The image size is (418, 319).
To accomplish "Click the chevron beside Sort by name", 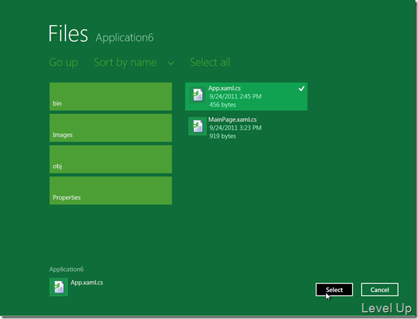I will tap(170, 63).
